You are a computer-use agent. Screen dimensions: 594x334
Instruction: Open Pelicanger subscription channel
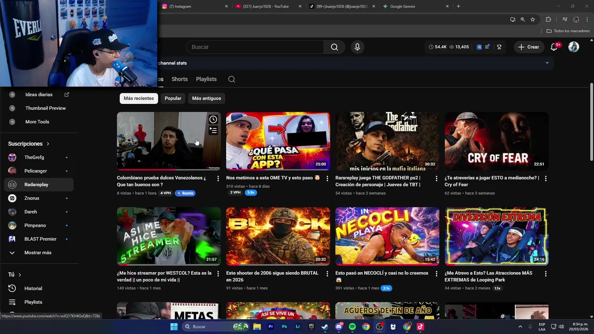(39, 171)
